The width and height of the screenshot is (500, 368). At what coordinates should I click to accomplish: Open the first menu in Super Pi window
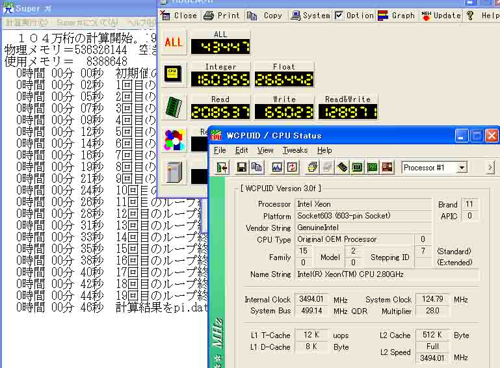pos(27,23)
